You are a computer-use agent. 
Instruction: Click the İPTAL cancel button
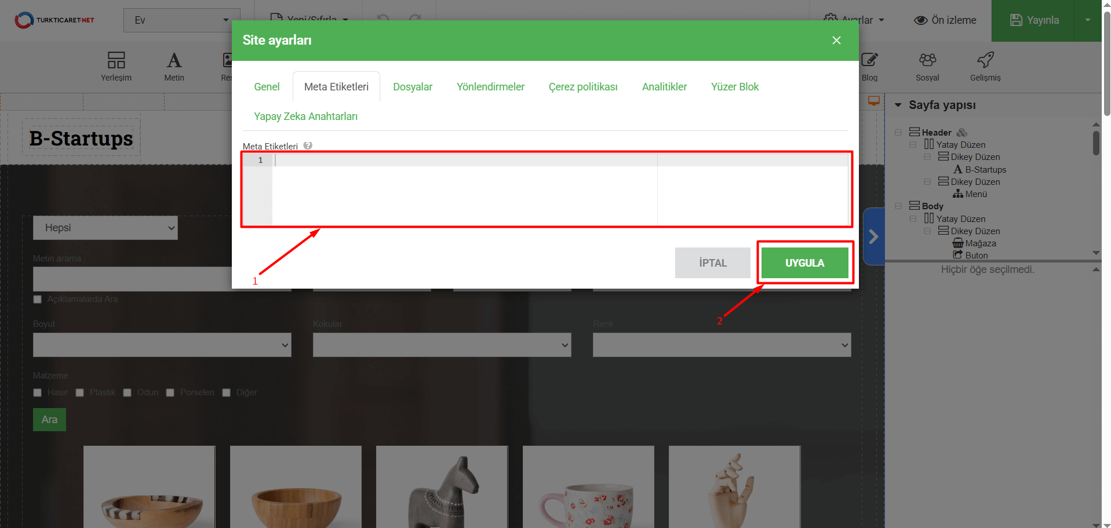712,263
